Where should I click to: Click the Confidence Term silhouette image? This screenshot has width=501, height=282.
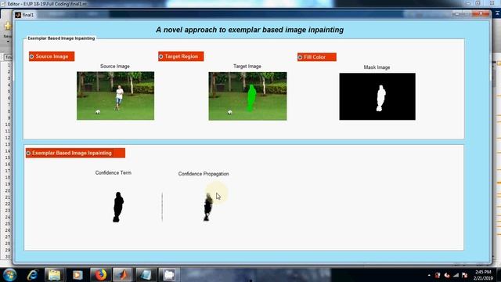pos(118,207)
